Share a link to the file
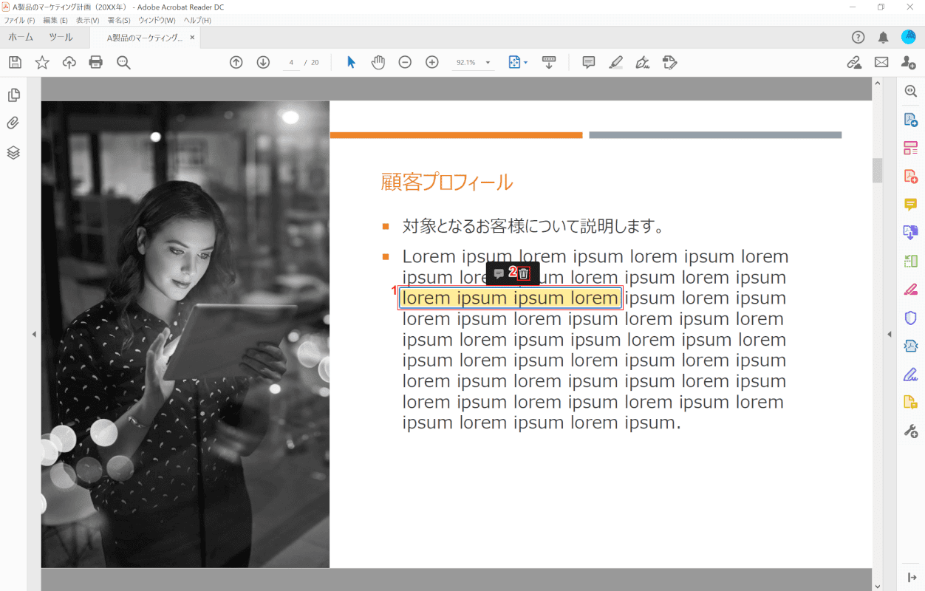Screen dimensions: 925x591 click(854, 63)
